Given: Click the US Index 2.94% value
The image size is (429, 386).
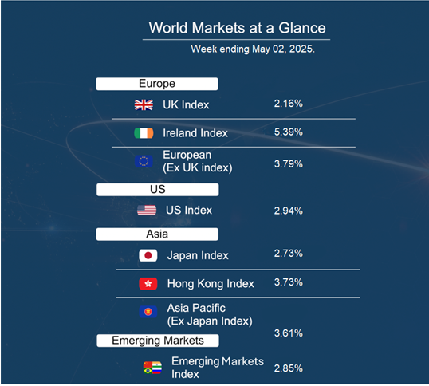Looking at the screenshot, I should [x=289, y=211].
